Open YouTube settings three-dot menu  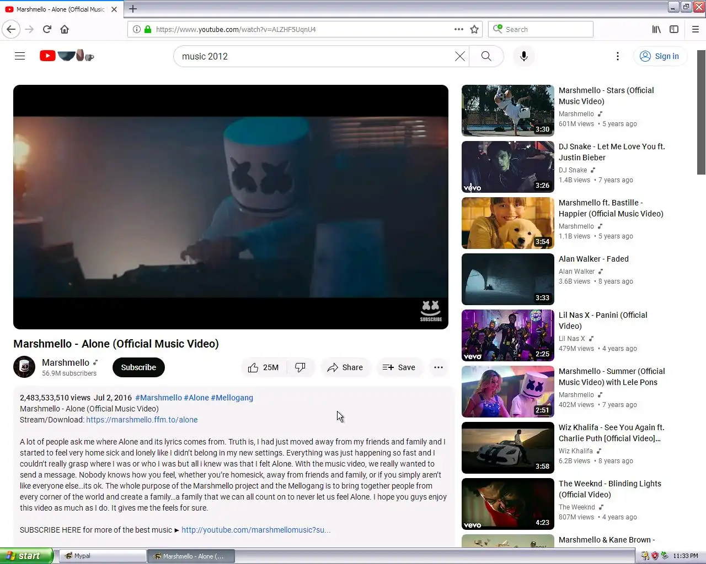click(x=618, y=56)
